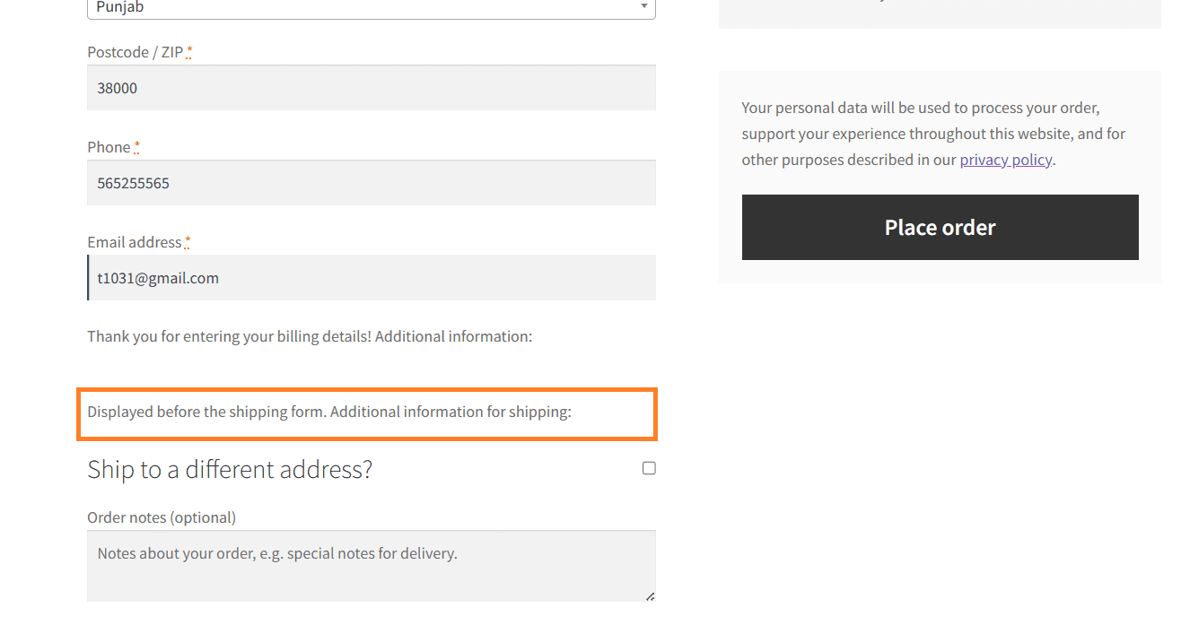Screen dimensions: 1181x625
Task: Click the Phone field label
Action: click(109, 147)
